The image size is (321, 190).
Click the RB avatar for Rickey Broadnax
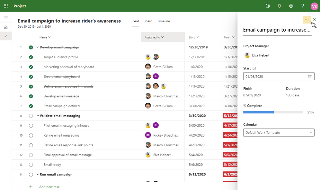(148, 135)
